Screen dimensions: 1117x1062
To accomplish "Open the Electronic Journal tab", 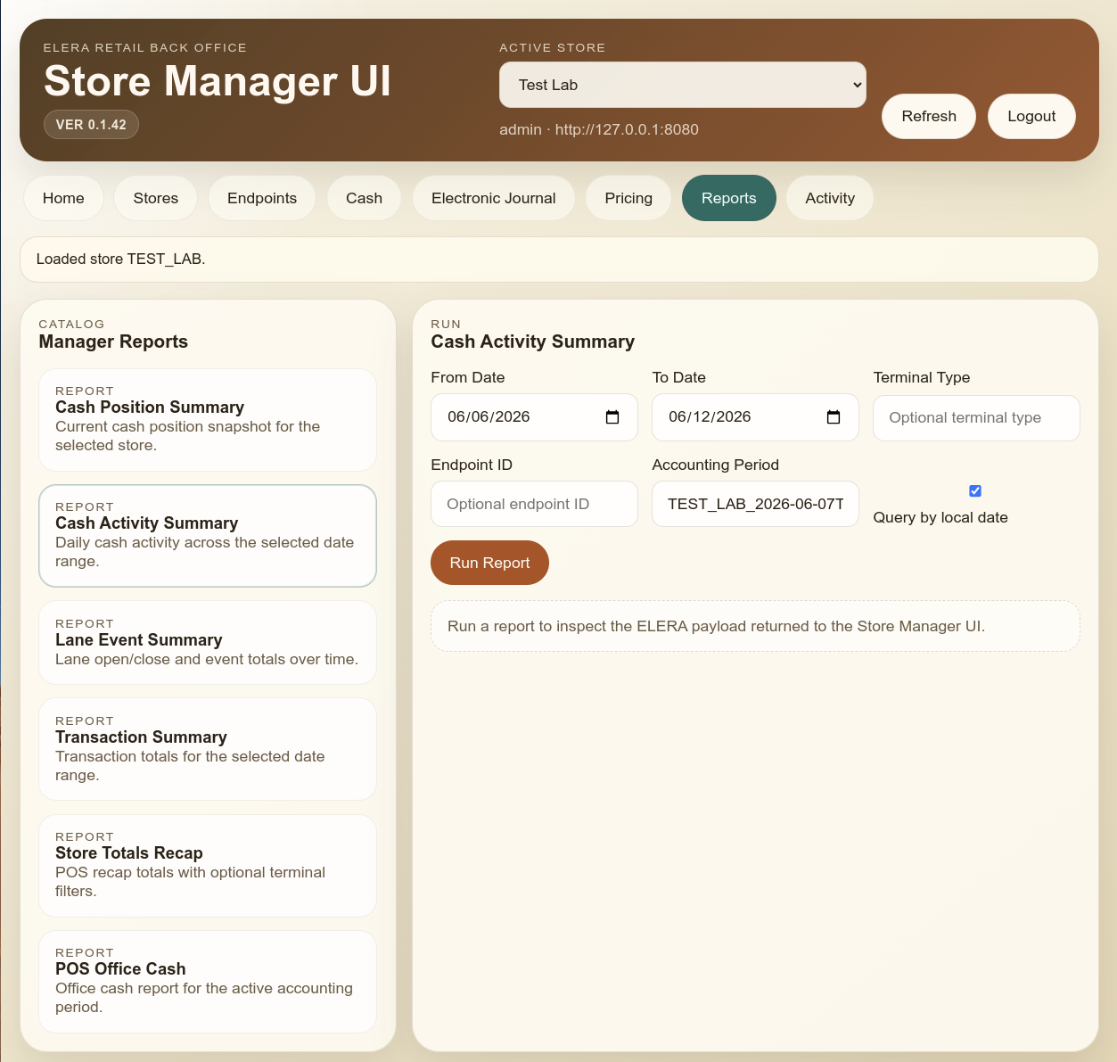I will [494, 198].
